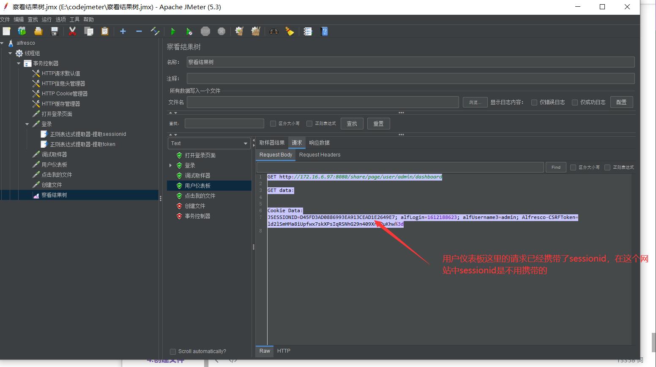Collapse all nodes with minus icon
This screenshot has height=367, width=656.
[139, 31]
